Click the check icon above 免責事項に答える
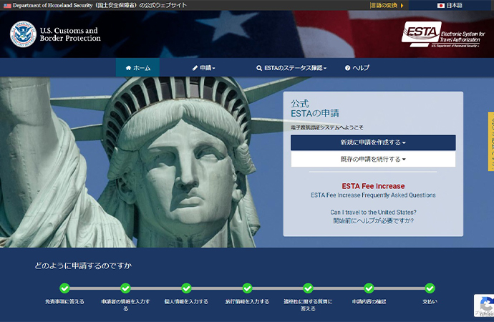 click(64, 288)
